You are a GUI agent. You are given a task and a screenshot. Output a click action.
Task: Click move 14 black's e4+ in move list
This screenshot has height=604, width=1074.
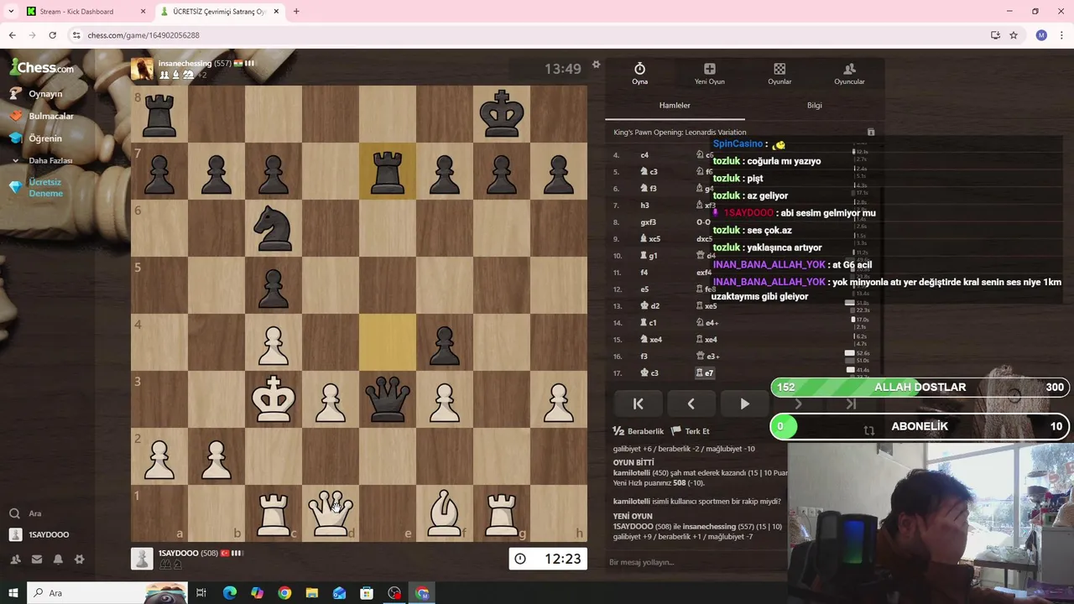708,322
